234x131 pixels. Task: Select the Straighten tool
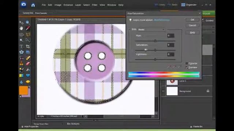point(28,52)
